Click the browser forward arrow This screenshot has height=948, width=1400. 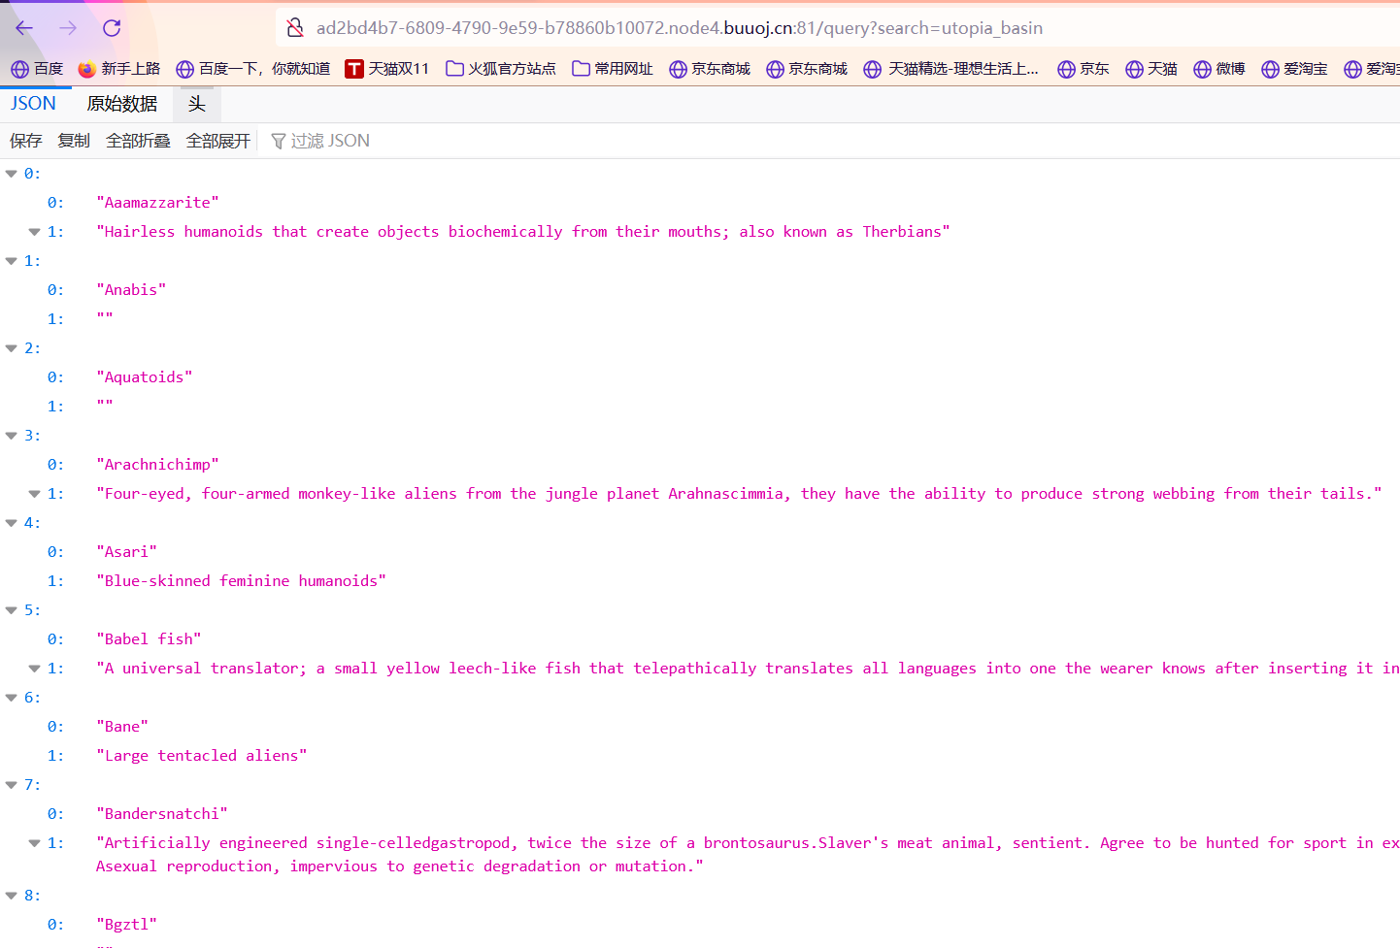pyautogui.click(x=68, y=28)
